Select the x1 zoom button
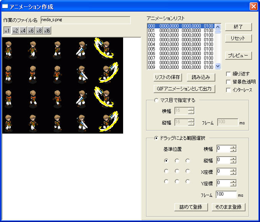The width and height of the screenshot is (260, 222). click(7, 31)
